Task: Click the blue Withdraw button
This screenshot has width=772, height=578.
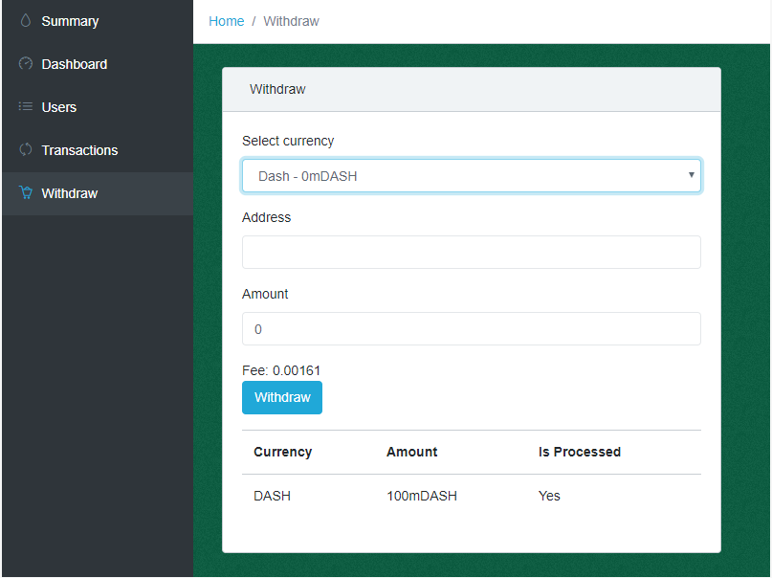Action: point(282,397)
